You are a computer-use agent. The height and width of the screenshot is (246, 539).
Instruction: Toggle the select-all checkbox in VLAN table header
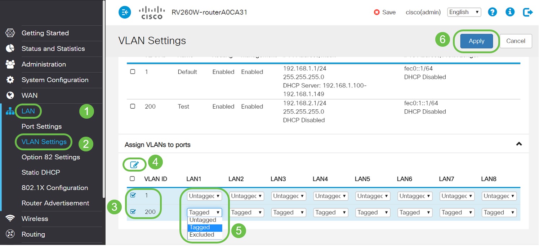(133, 179)
